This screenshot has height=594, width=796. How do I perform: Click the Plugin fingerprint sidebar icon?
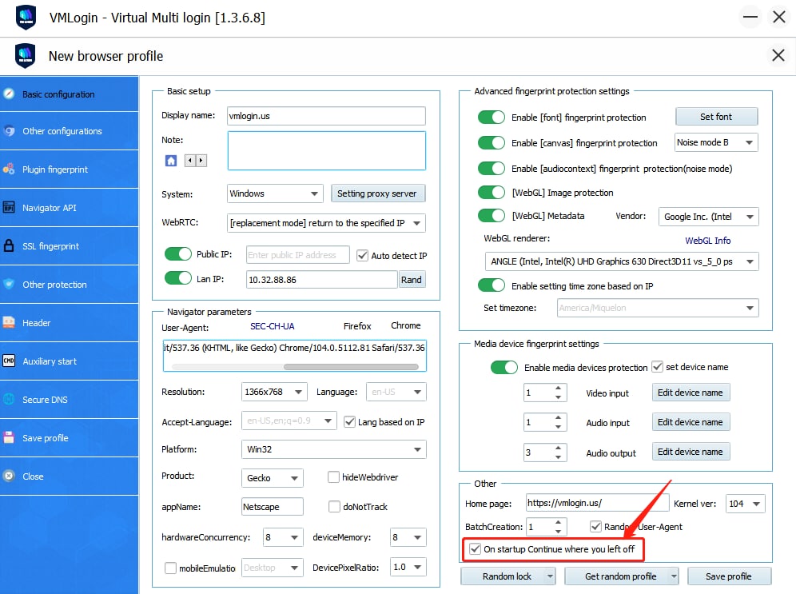pos(9,169)
